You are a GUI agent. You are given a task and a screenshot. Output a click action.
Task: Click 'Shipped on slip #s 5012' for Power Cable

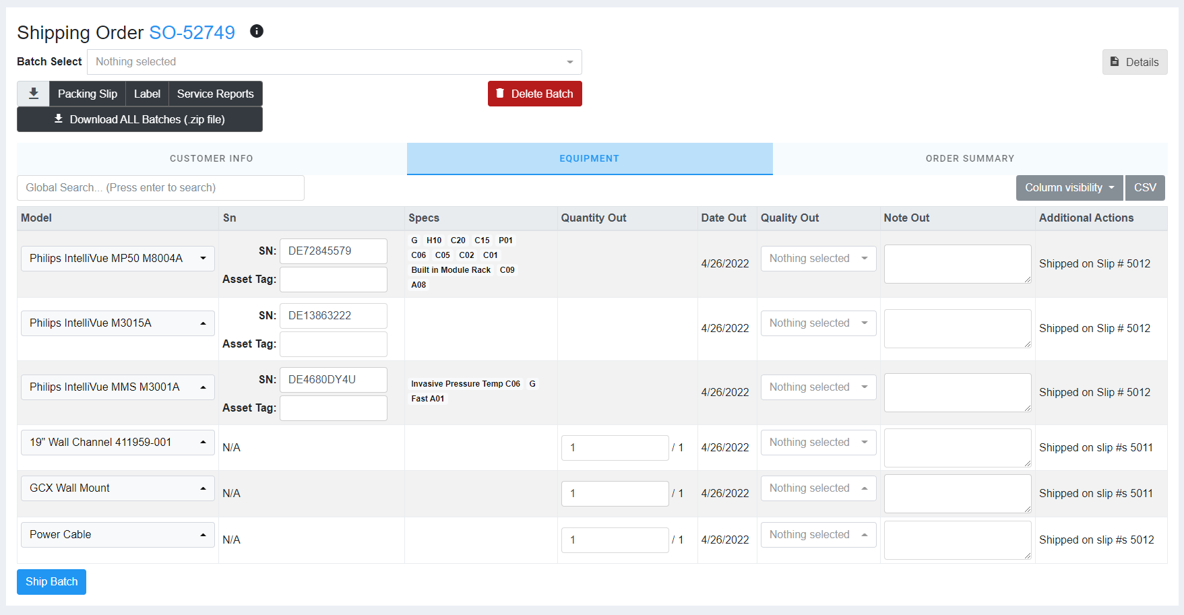click(x=1096, y=540)
